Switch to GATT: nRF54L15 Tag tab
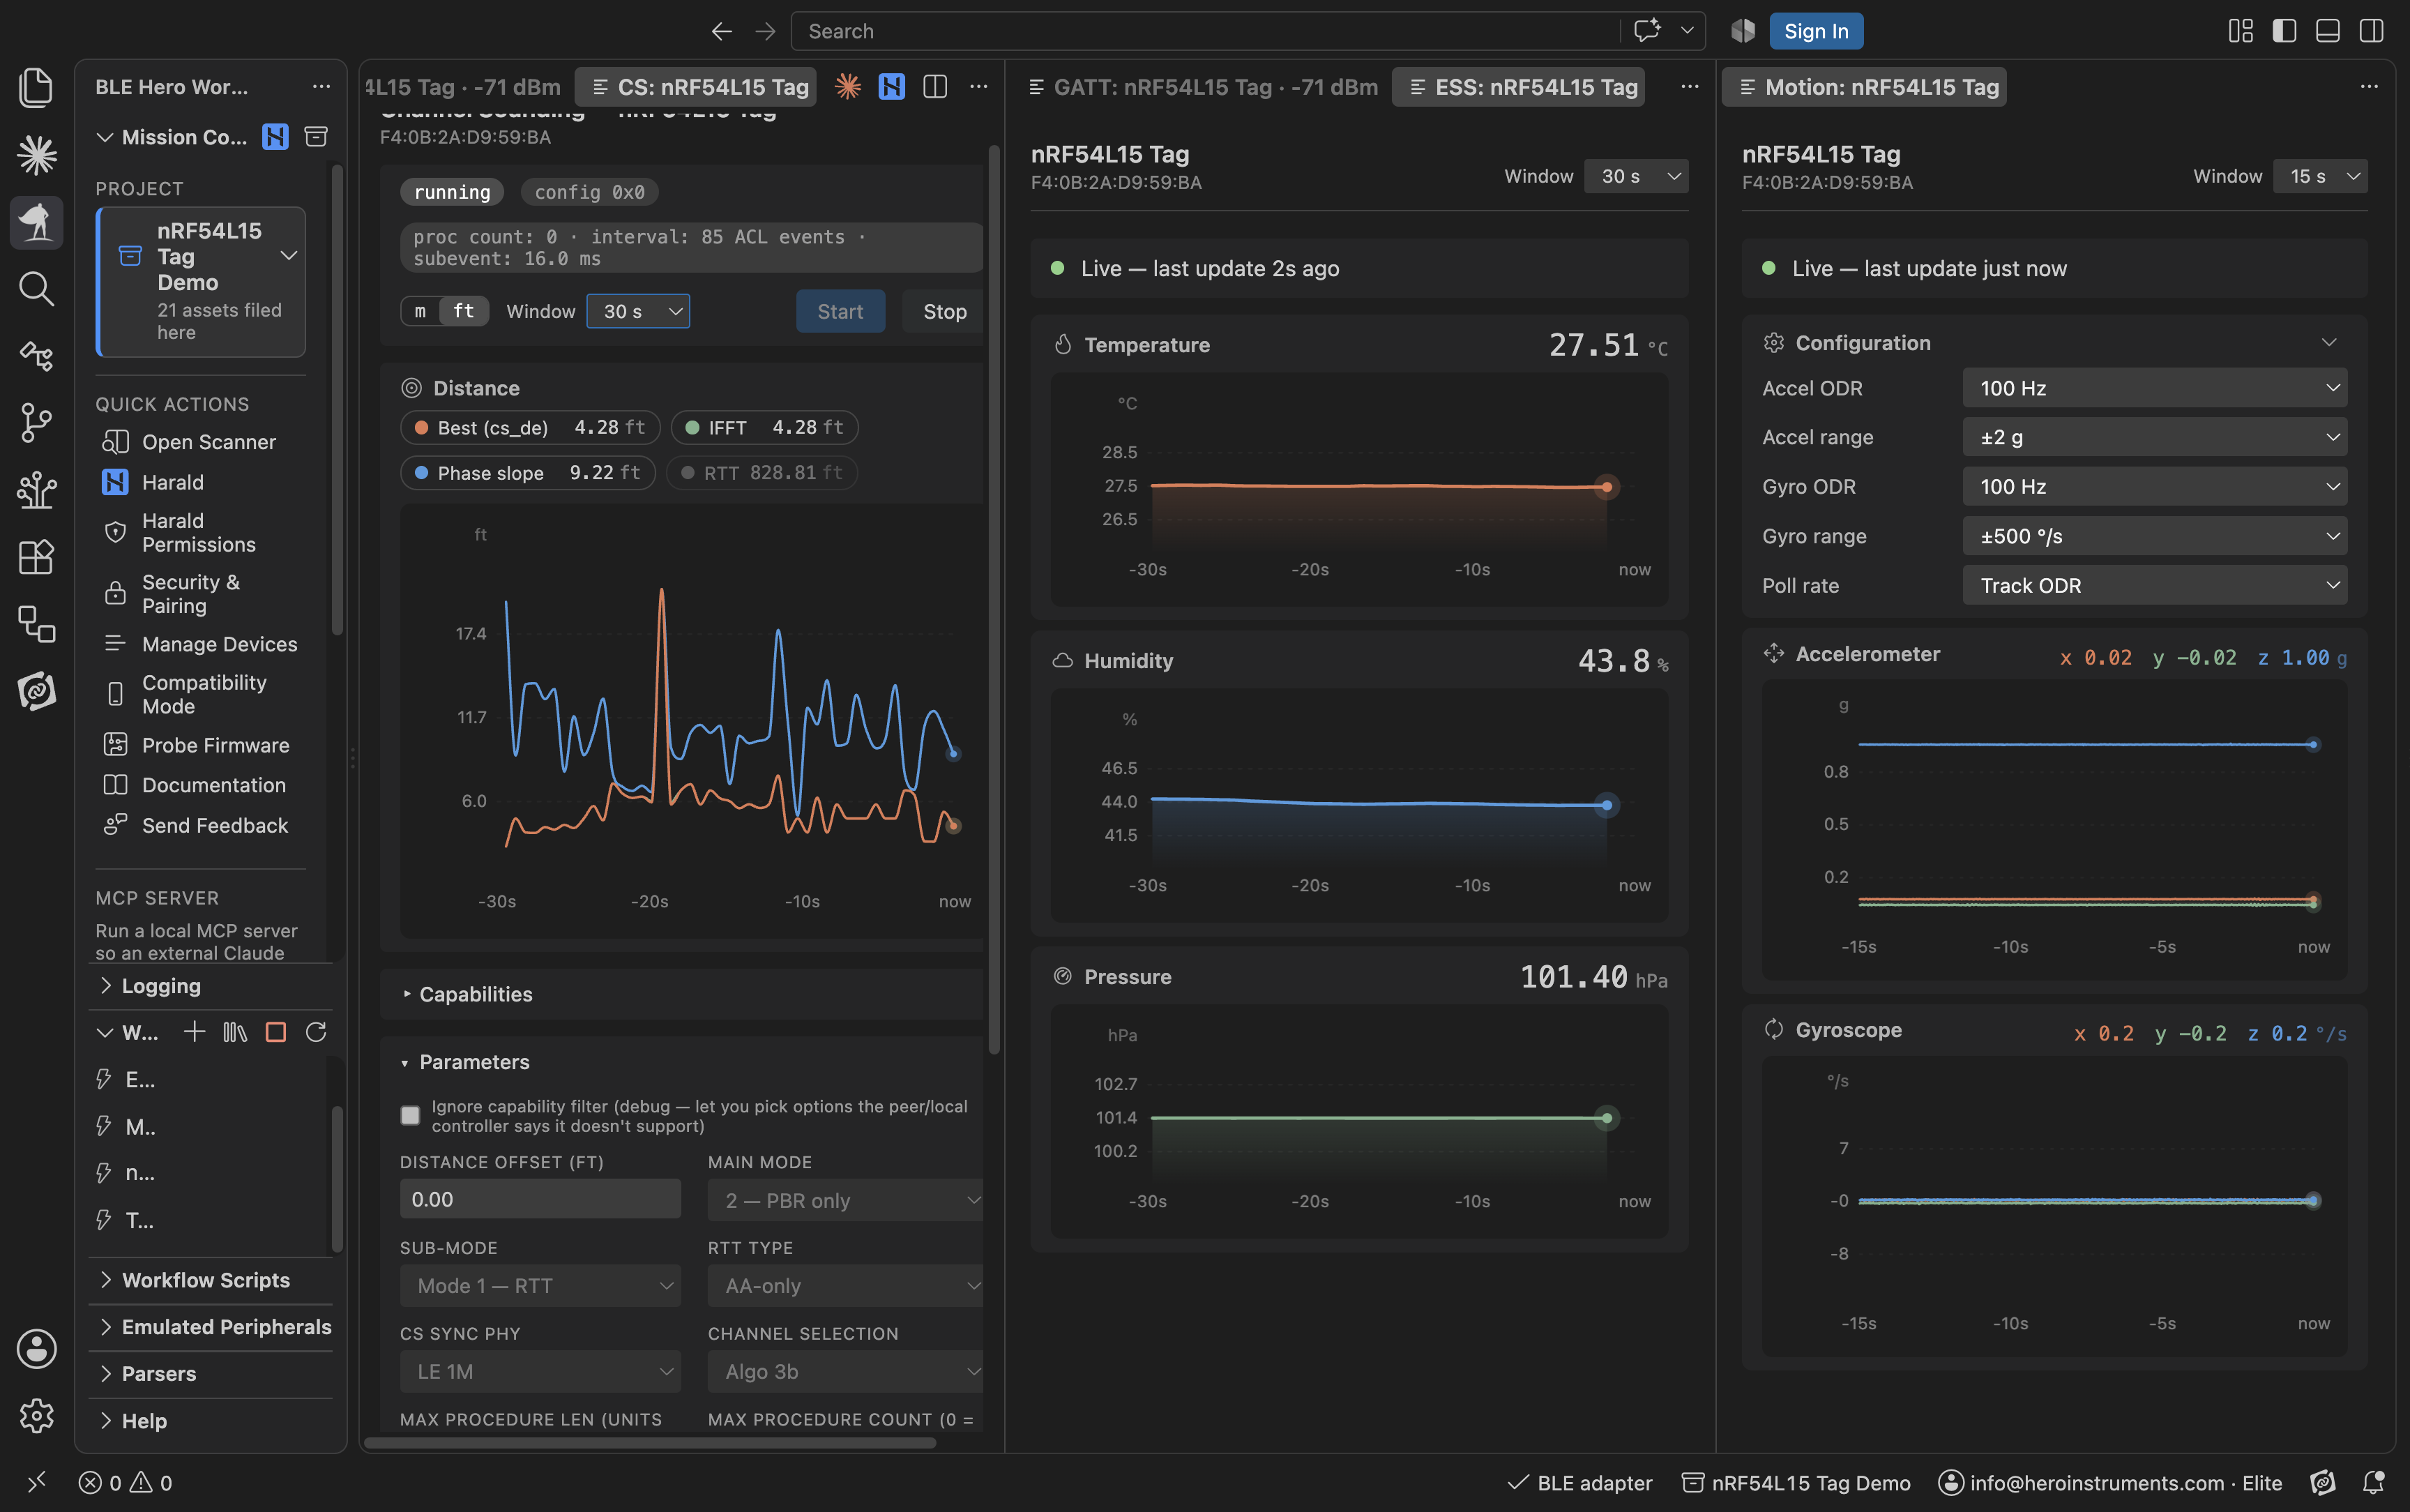Screen dimensions: 2410x1512 (1204, 87)
